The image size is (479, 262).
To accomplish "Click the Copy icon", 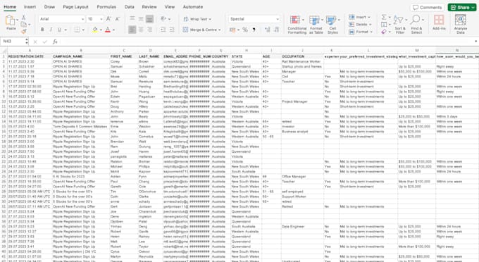I will pyautogui.click(x=23, y=25).
